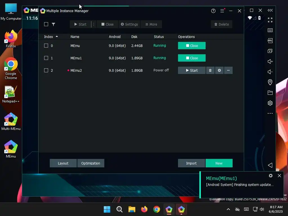Click the Import button
The height and width of the screenshot is (216, 288).
click(x=191, y=163)
